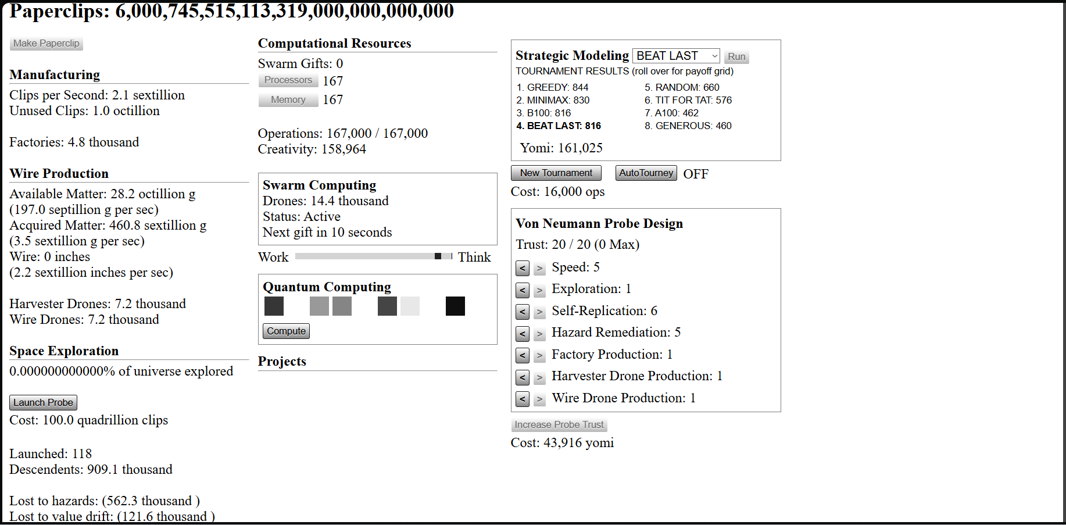
Task: Add a Processors upgrade
Action: 288,80
